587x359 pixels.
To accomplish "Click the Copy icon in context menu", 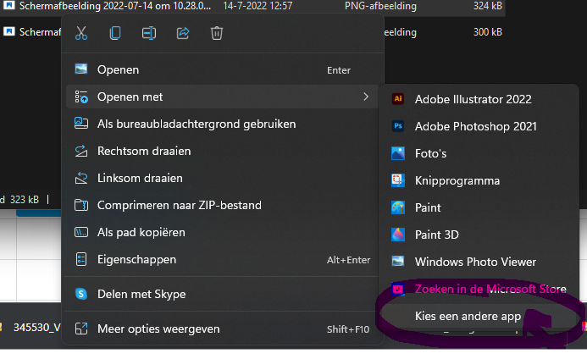I will pos(115,34).
